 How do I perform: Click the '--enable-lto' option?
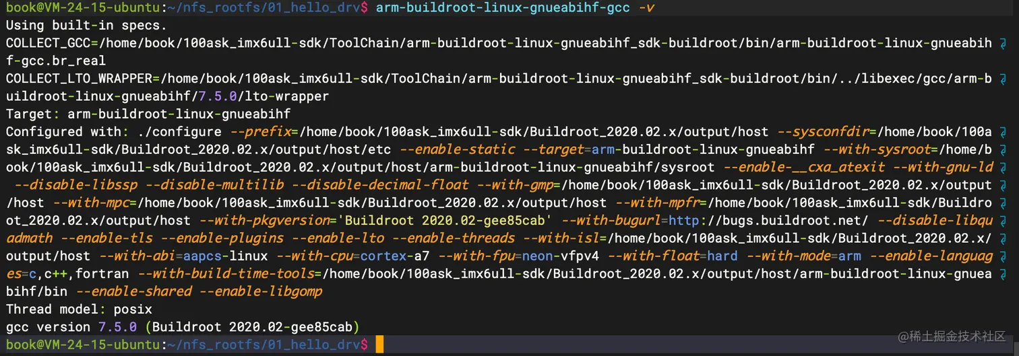(x=337, y=238)
